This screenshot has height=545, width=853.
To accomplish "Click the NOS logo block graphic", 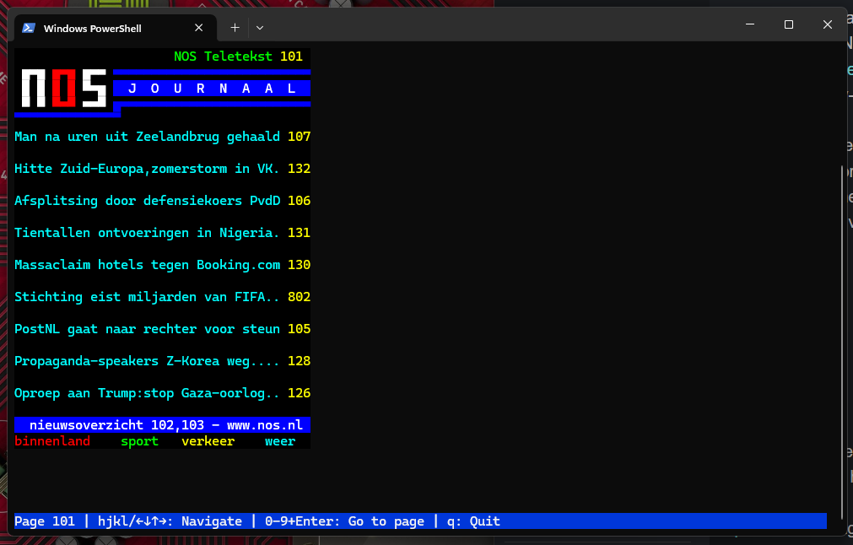I will 63,88.
